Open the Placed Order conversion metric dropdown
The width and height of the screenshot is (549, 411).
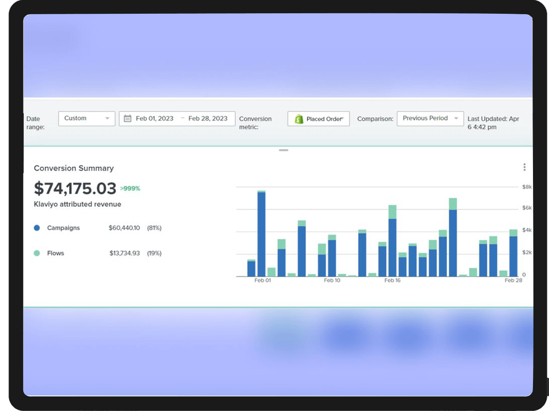[x=319, y=119]
